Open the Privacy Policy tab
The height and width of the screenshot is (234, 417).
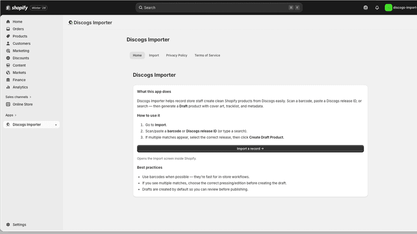[x=177, y=55]
